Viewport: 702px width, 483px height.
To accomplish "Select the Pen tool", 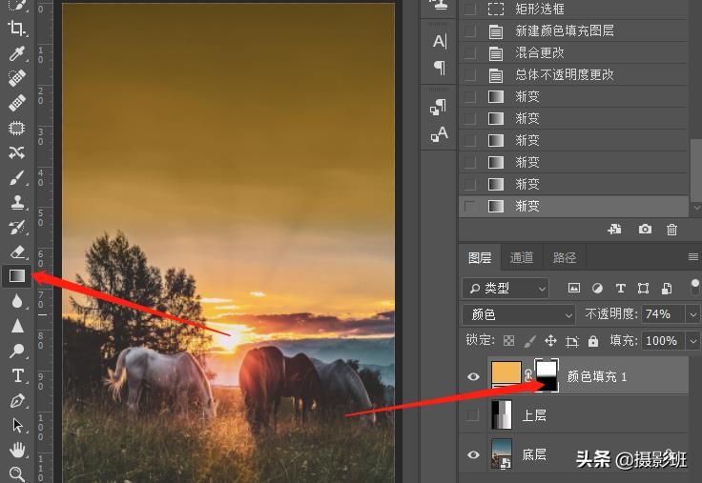I will [17, 401].
